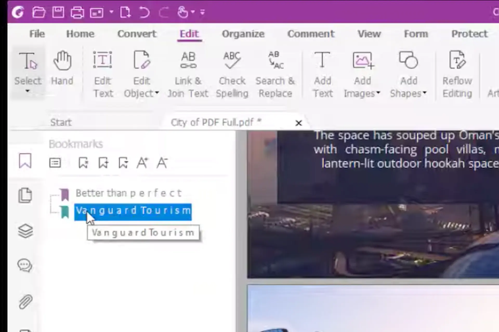499x332 pixels.
Task: Select the Edit ribbon tab
Action: 189,34
